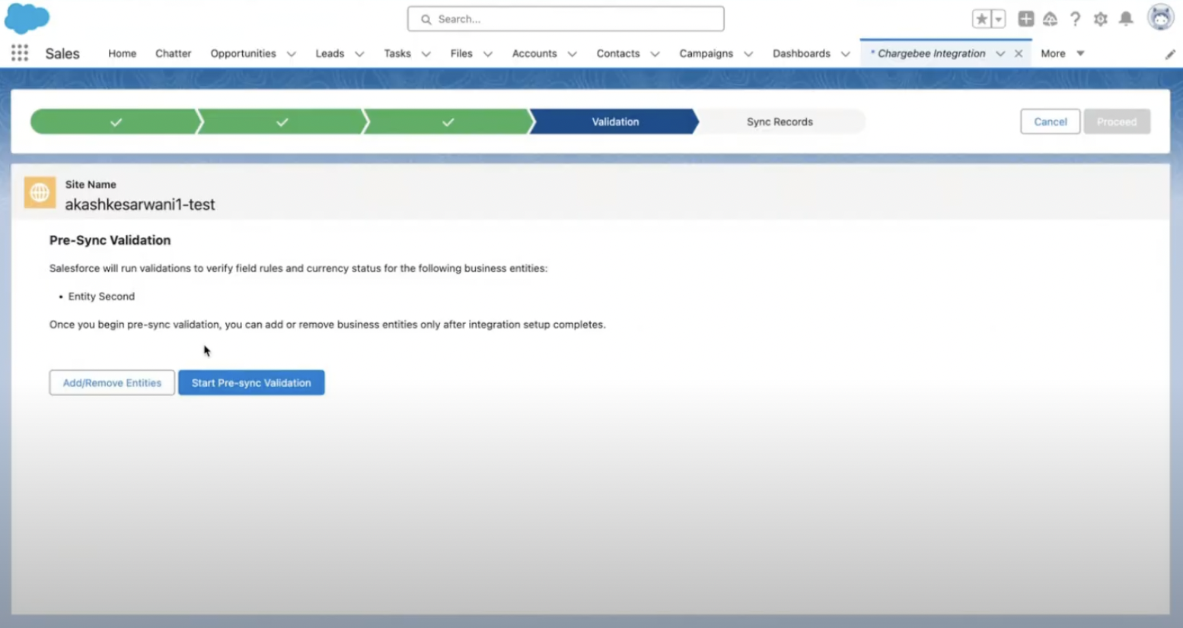Click Start Pre-sync Validation button
1183x628 pixels.
coord(251,382)
